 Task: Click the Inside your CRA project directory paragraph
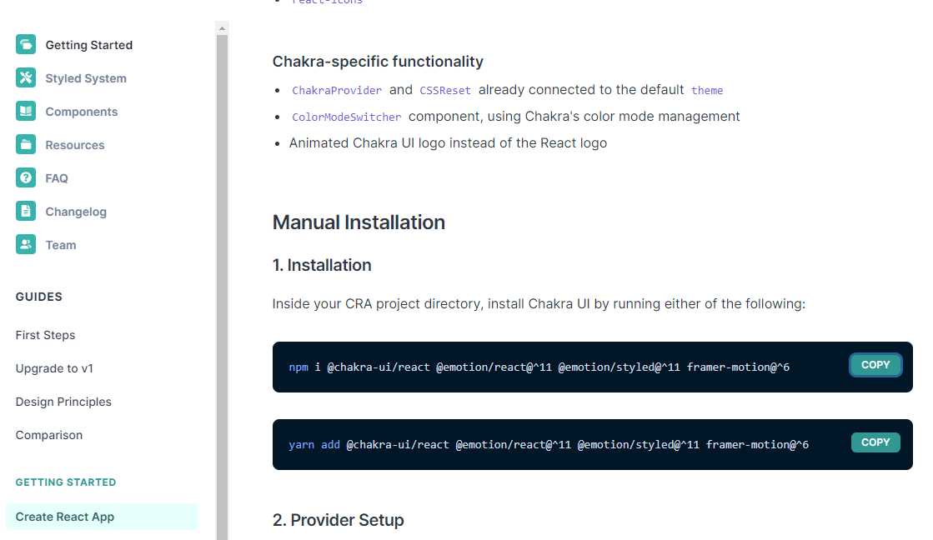coord(539,304)
